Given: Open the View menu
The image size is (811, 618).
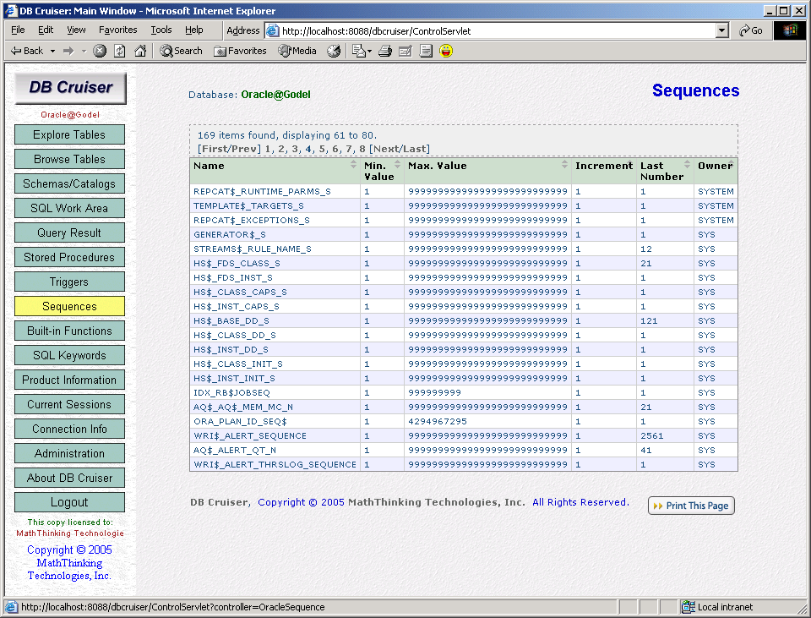Looking at the screenshot, I should (x=76, y=30).
